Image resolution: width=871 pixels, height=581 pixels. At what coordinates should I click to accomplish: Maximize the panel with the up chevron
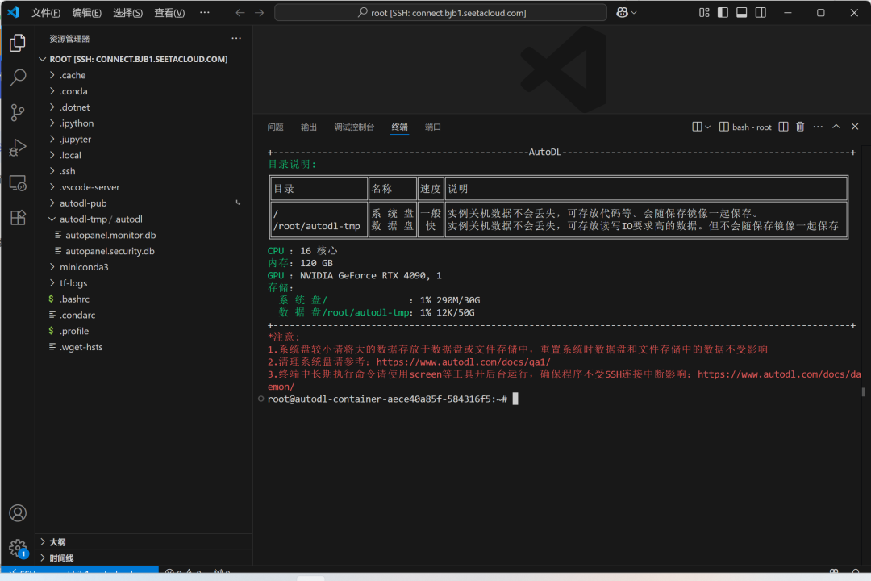click(x=836, y=127)
